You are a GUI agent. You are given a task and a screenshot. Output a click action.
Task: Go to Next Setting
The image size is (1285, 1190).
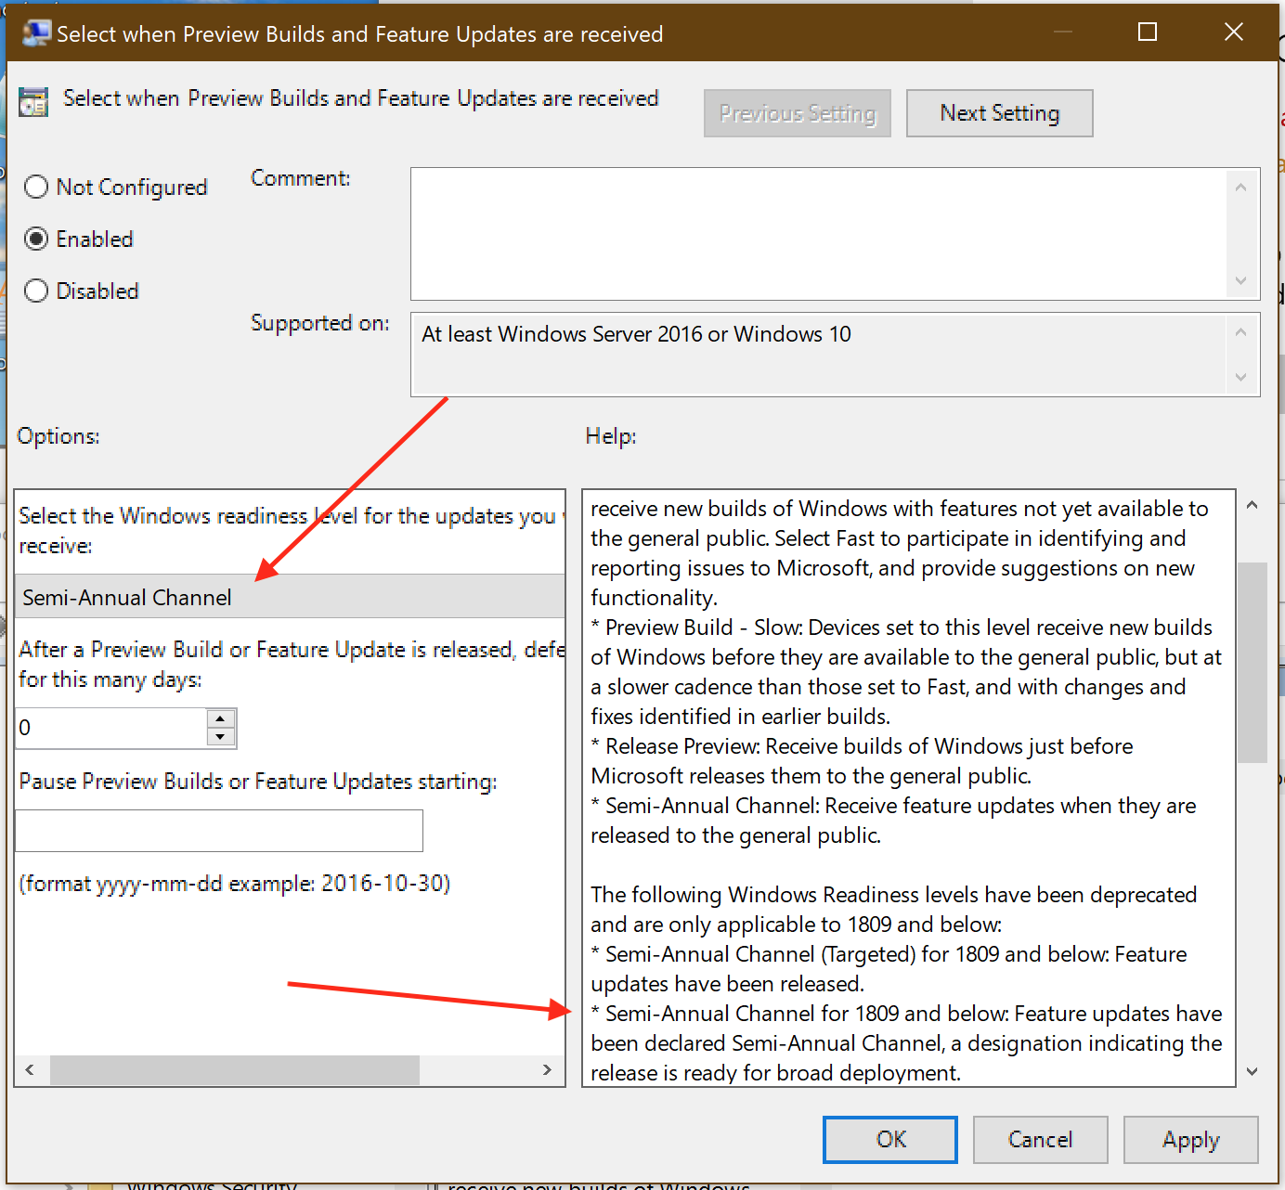pyautogui.click(x=1000, y=113)
